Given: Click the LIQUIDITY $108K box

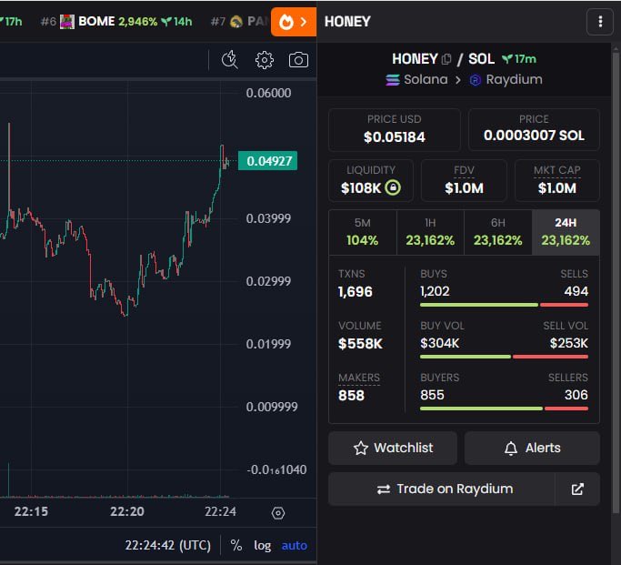Looking at the screenshot, I should click(x=371, y=181).
